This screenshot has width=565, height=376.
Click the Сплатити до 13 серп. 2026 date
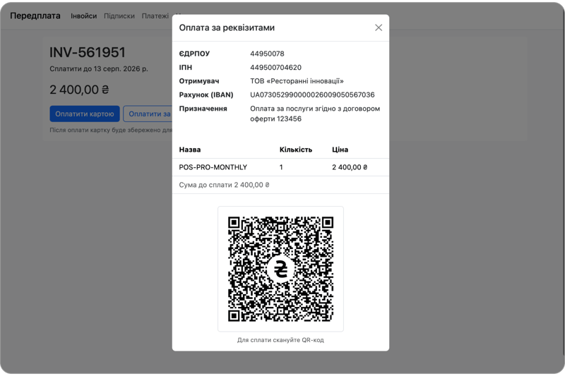pyautogui.click(x=99, y=68)
